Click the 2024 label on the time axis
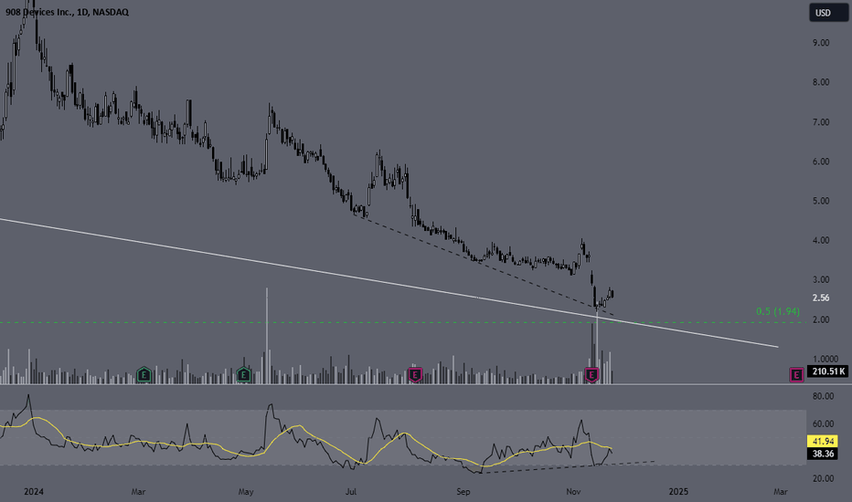This screenshot has width=852, height=502. [x=34, y=492]
